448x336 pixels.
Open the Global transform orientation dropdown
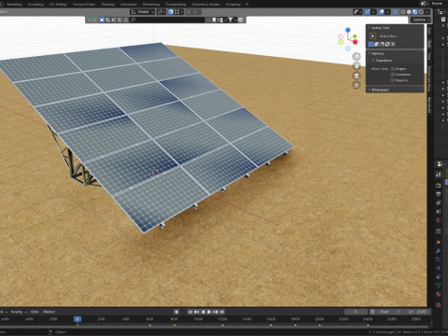143,12
